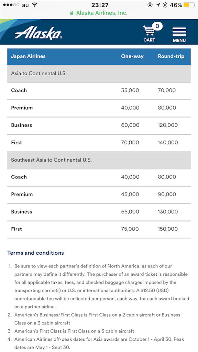The height and width of the screenshot is (352, 198).
Task: Tap the Bluetooth status icon
Action: pos(165,5)
